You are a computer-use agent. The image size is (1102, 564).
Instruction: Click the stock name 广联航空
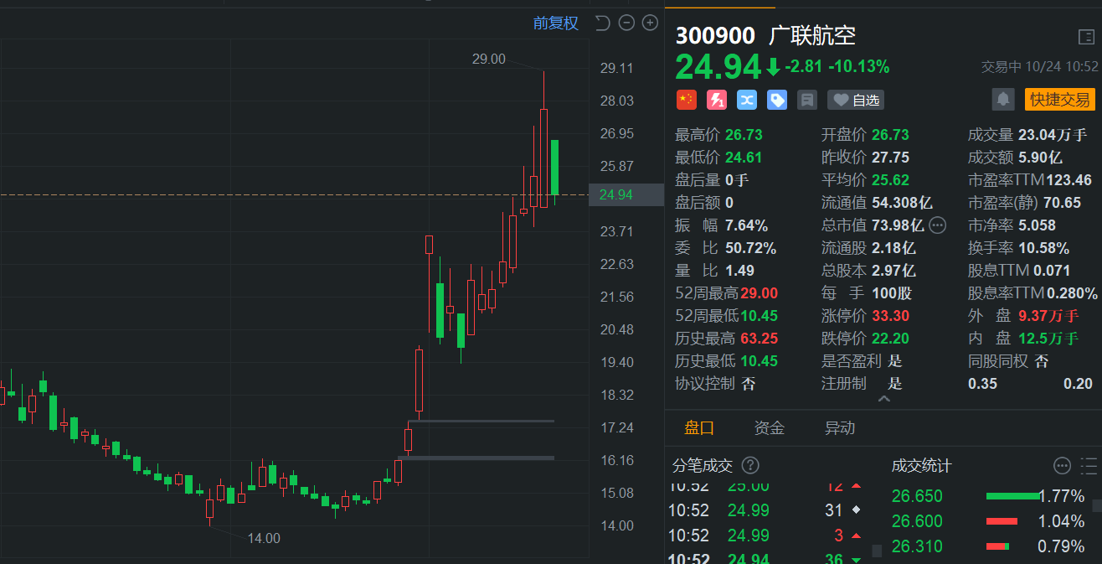[x=812, y=35]
